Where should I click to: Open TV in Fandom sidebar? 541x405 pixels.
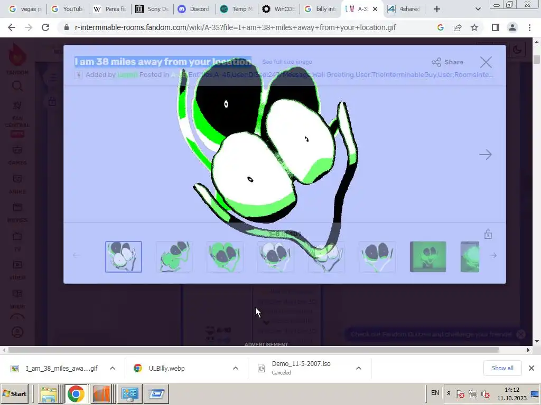click(x=17, y=242)
